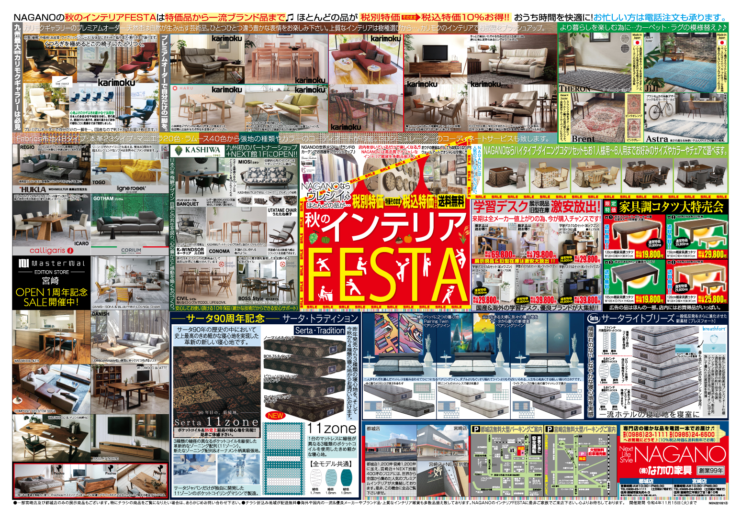Click the サータライトブリーズ heading
This screenshot has width=741, height=518.
point(637,319)
